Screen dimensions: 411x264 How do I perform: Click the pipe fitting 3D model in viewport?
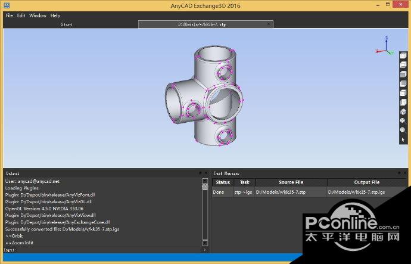point(204,97)
